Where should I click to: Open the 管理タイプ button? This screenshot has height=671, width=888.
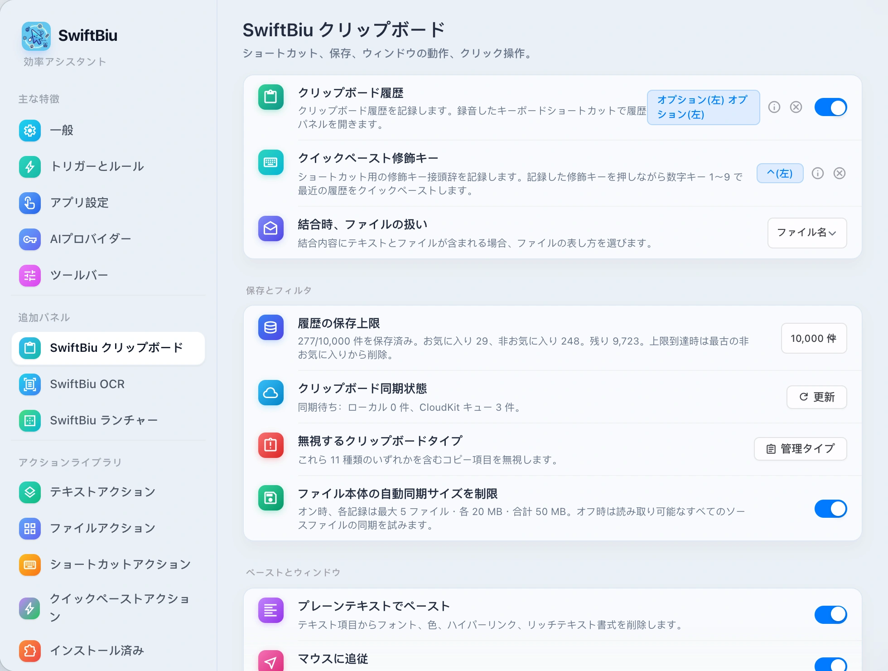[801, 449]
